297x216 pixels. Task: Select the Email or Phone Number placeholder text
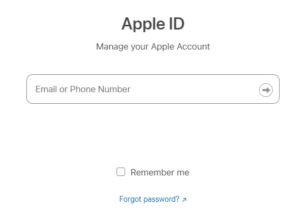pos(83,89)
